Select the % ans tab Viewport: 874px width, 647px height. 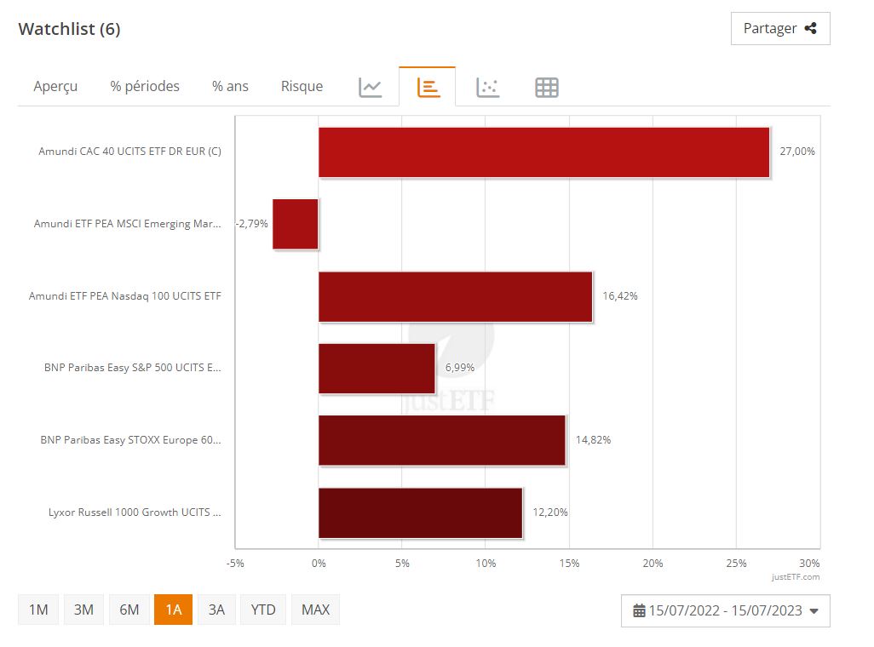point(230,86)
